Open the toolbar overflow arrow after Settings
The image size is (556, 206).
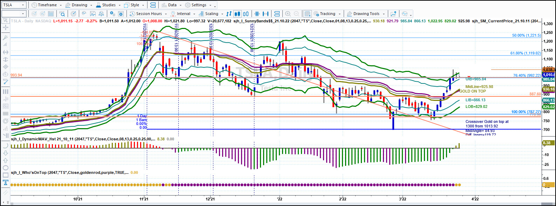[x=215, y=6]
